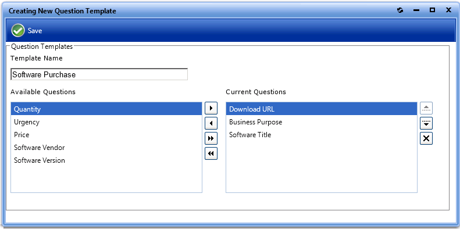The width and height of the screenshot is (460, 229).
Task: Remove selected question with single left arrow
Action: [211, 123]
